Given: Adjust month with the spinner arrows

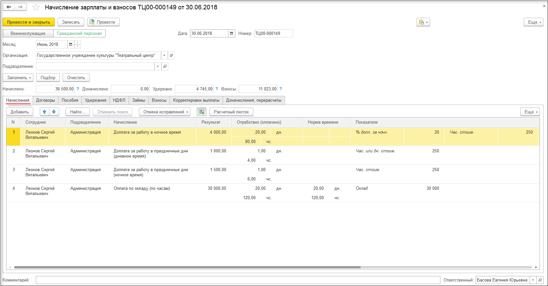Looking at the screenshot, I should point(78,45).
